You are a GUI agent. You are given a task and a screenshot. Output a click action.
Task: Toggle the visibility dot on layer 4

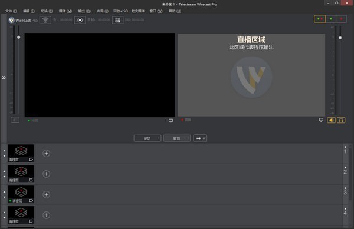[x=345, y=209]
